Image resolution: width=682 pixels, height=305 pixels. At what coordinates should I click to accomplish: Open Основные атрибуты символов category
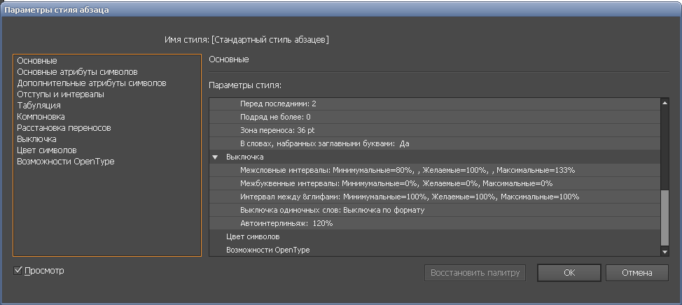pyautogui.click(x=77, y=72)
